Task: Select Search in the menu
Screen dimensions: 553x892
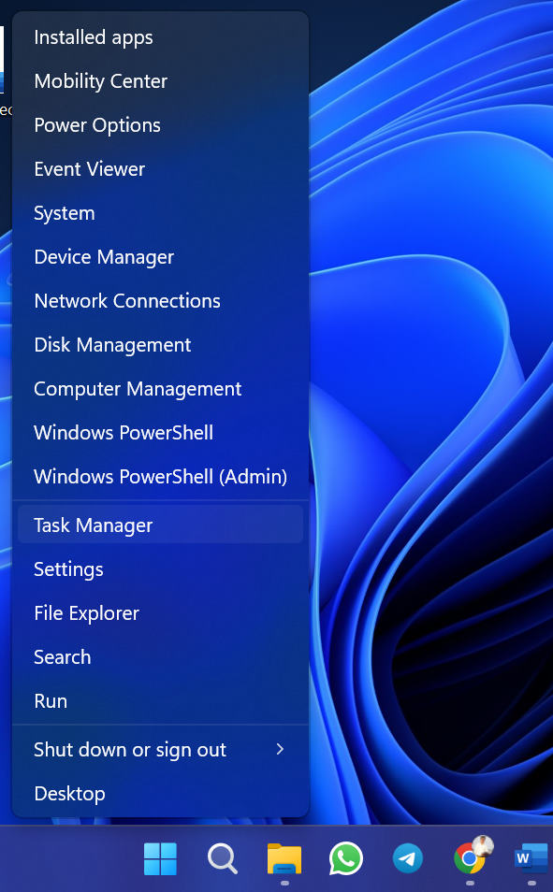Action: (x=160, y=657)
